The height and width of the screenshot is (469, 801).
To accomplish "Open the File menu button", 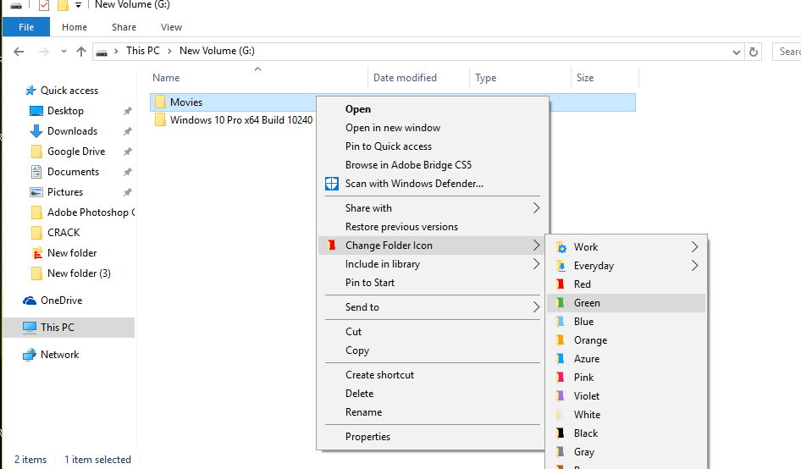I will click(26, 27).
